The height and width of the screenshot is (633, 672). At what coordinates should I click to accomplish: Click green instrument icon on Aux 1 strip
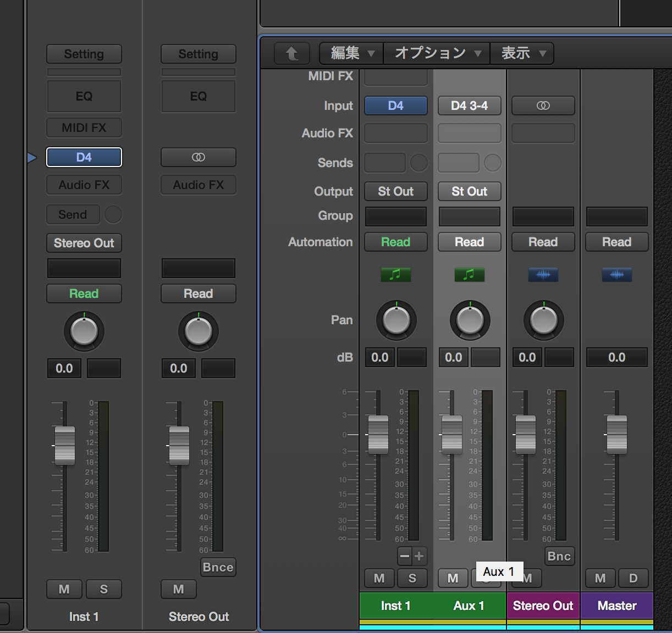click(x=469, y=274)
